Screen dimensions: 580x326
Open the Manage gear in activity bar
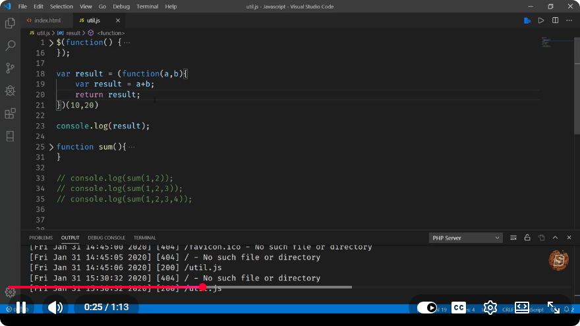click(10, 292)
